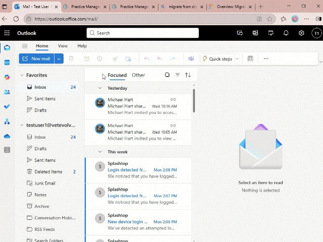Open OneDrive cloud icon in sidebar
Image resolution: width=323 pixels, height=242 pixels.
pos(7,136)
